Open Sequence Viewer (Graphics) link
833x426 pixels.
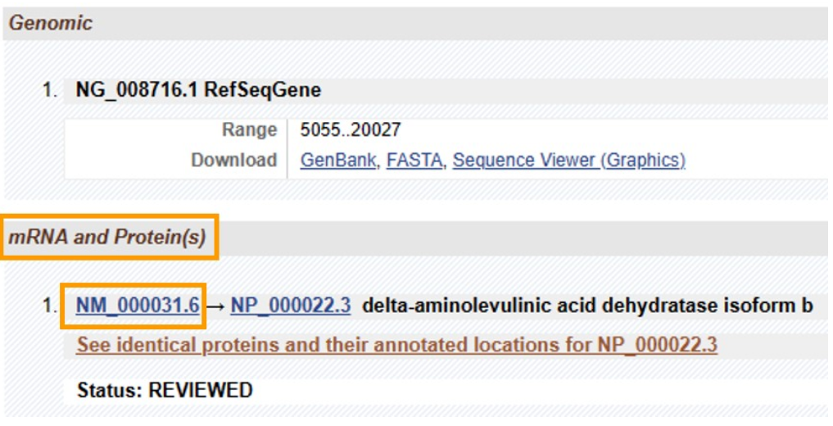[x=569, y=160]
